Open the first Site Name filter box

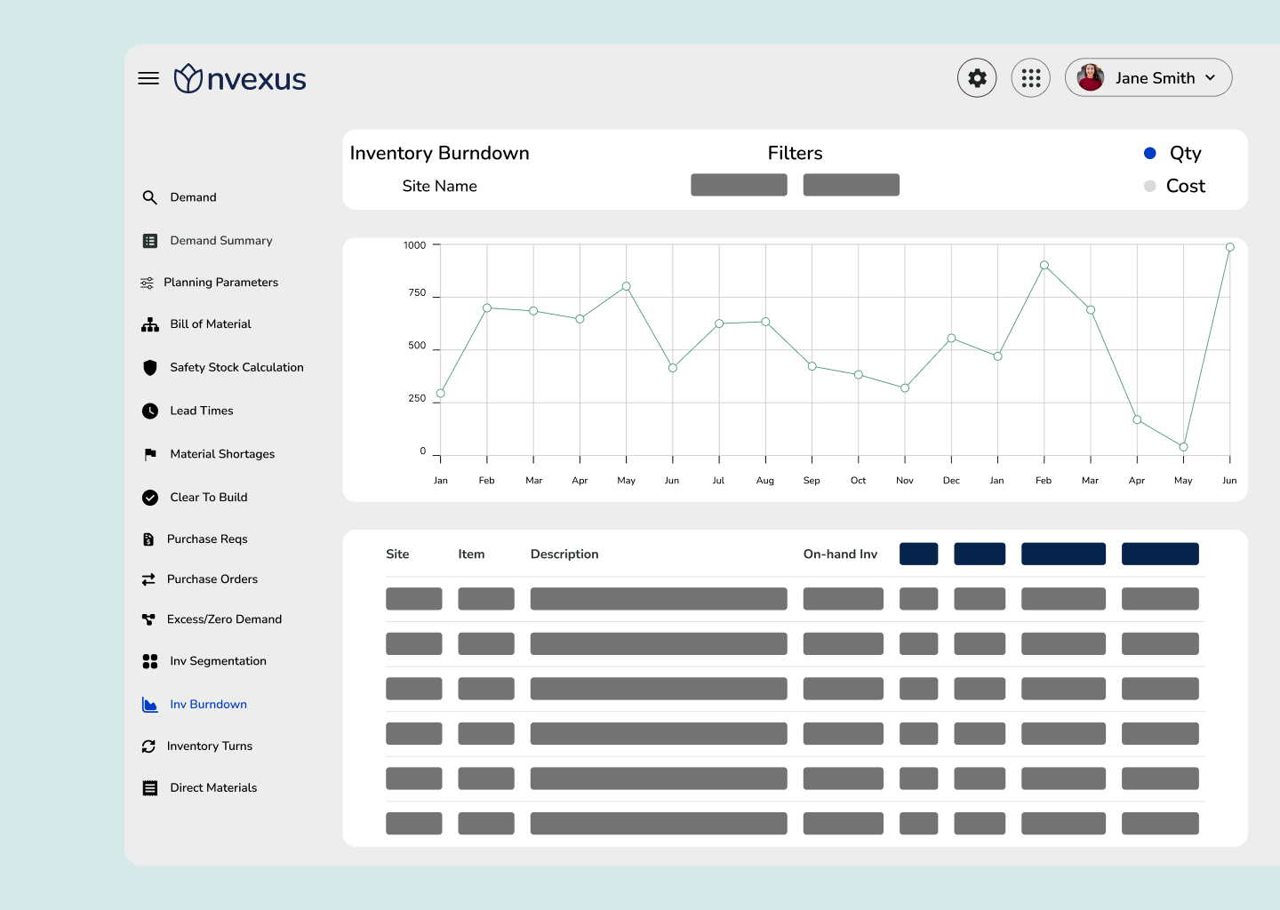click(739, 185)
